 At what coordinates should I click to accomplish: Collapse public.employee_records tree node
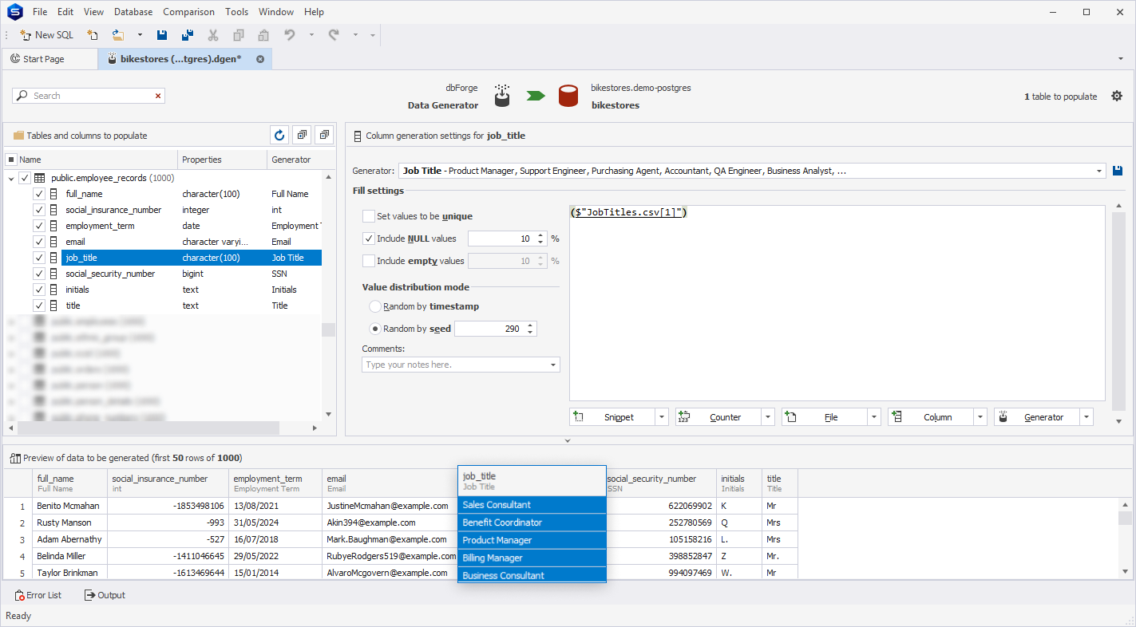click(x=11, y=179)
